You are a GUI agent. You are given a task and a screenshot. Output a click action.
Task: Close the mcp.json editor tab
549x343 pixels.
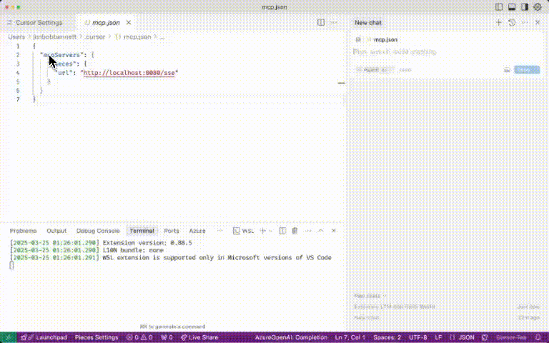pos(129,22)
